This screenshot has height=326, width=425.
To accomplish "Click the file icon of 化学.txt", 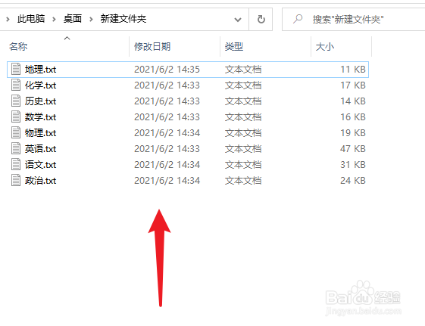I will [16, 85].
